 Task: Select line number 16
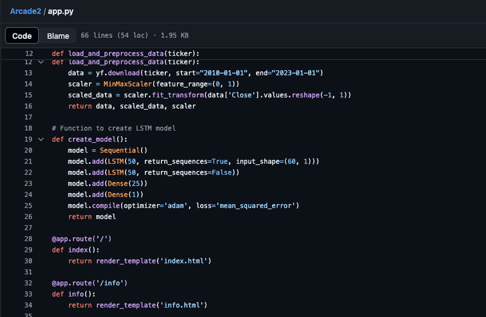click(29, 106)
